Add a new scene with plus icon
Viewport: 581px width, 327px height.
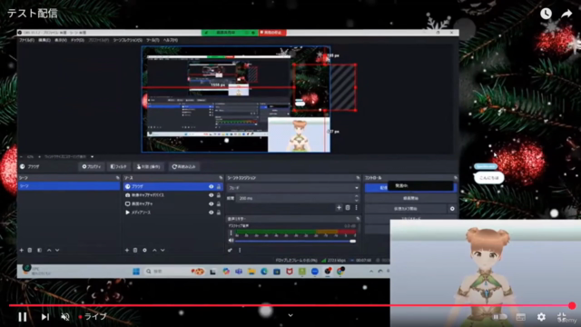point(22,251)
